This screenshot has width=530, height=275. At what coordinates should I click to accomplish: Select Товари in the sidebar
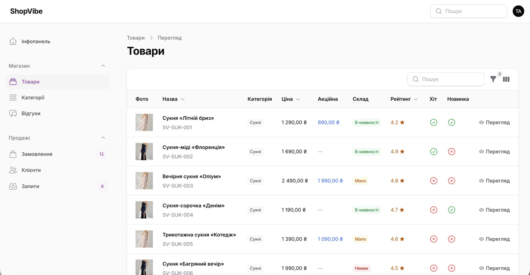(57, 82)
